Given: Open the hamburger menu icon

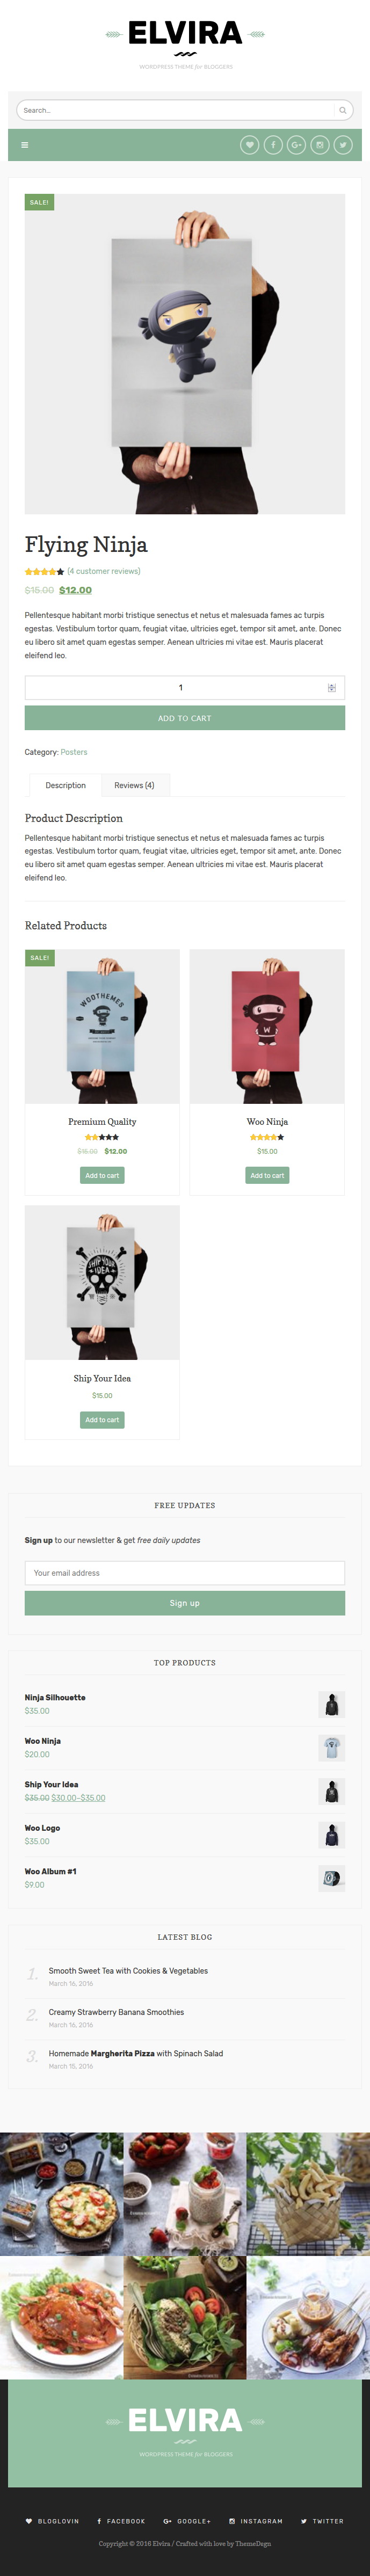Looking at the screenshot, I should click(x=25, y=145).
